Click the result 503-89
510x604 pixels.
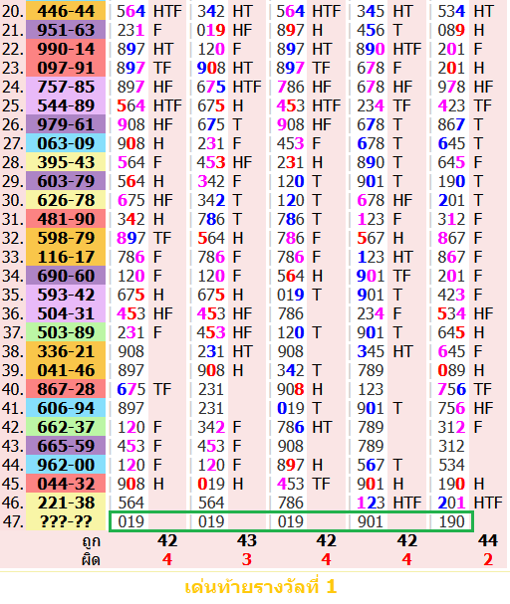66,332
